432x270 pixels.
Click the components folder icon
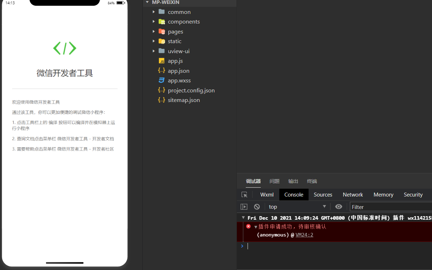click(x=162, y=21)
